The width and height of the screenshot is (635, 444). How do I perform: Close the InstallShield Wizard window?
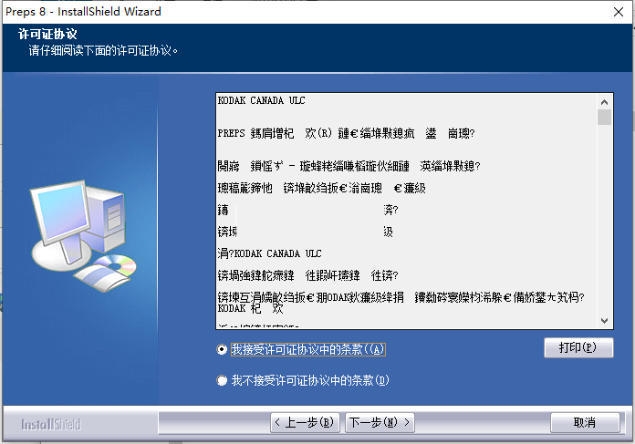(x=619, y=12)
